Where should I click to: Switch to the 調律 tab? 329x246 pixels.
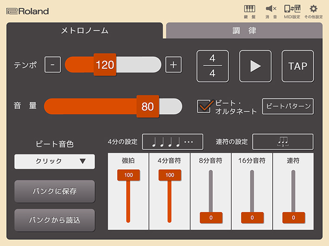tap(244, 31)
